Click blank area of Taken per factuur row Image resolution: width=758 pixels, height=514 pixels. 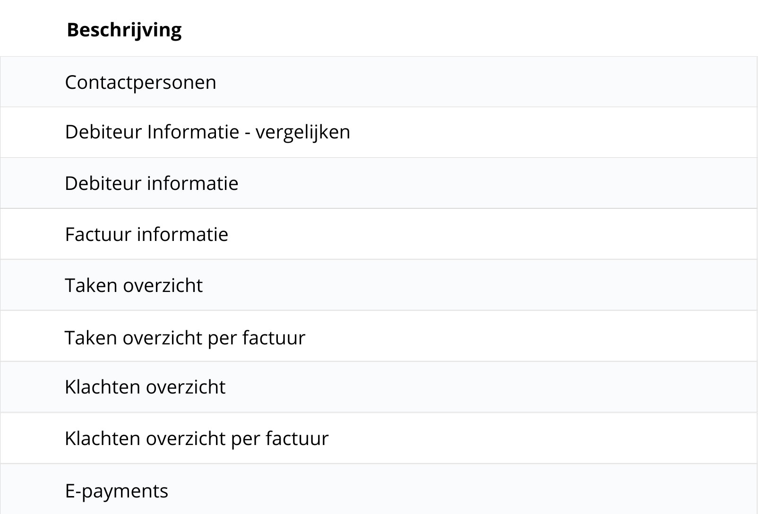[x=520, y=338]
